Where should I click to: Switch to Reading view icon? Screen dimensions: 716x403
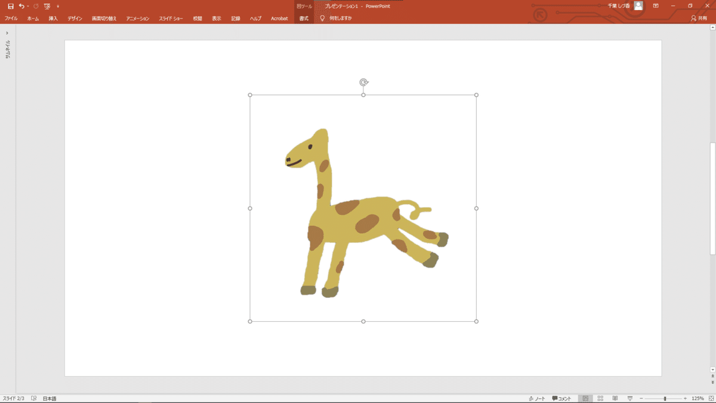click(615, 398)
